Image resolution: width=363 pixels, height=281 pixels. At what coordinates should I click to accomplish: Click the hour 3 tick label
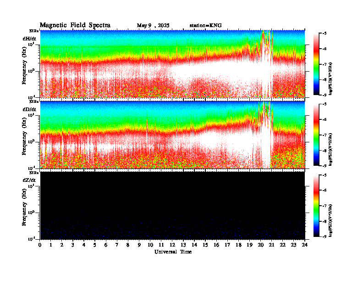73,245
